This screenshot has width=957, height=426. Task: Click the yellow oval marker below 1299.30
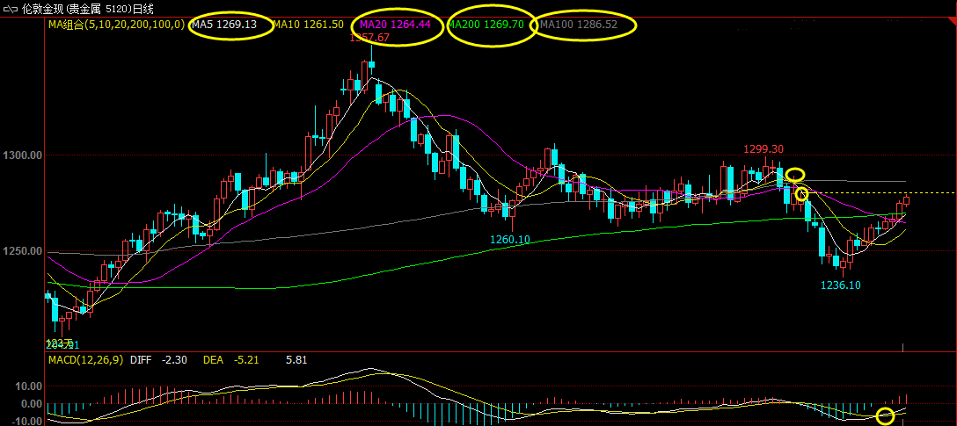point(794,175)
